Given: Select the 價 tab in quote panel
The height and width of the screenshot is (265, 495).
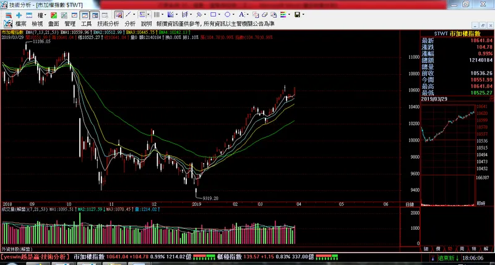Looking at the screenshot, I should point(438,249).
